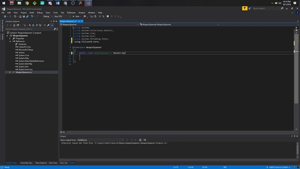Screen dimensions: 300x169
Task: Expand the WeaponSpawner.cs file node
Action: (x=10, y=72)
